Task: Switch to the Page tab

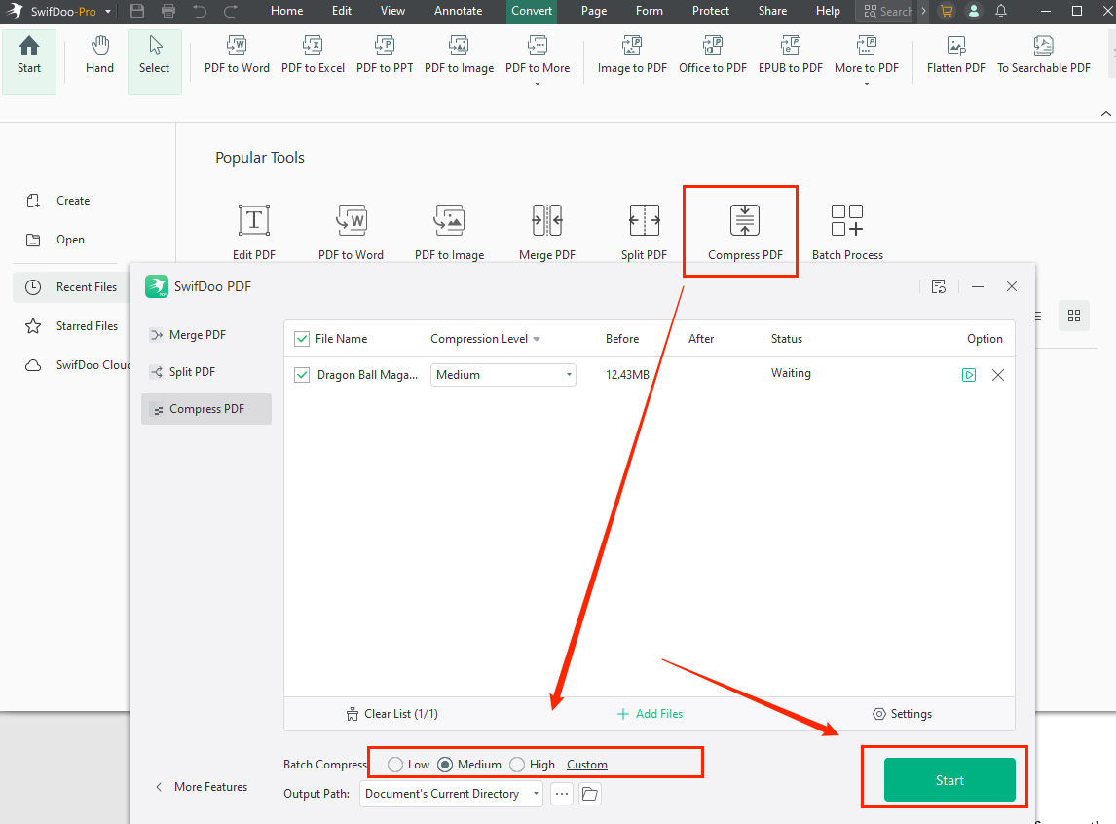Action: coord(594,11)
